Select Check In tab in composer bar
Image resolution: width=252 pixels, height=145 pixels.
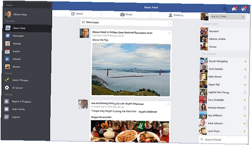tap(176, 15)
